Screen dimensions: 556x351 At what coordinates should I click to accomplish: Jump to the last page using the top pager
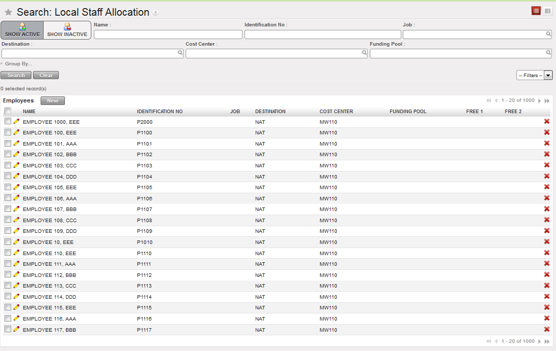pyautogui.click(x=547, y=101)
